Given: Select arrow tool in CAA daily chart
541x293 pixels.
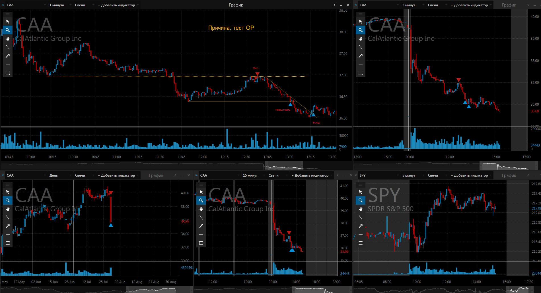Looking at the screenshot, I should click(8, 226).
